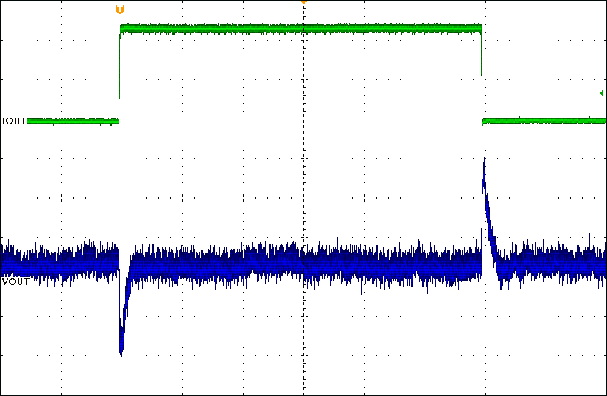
Task: Click the VOUT trace after the overshoot settles
Action: point(551,264)
